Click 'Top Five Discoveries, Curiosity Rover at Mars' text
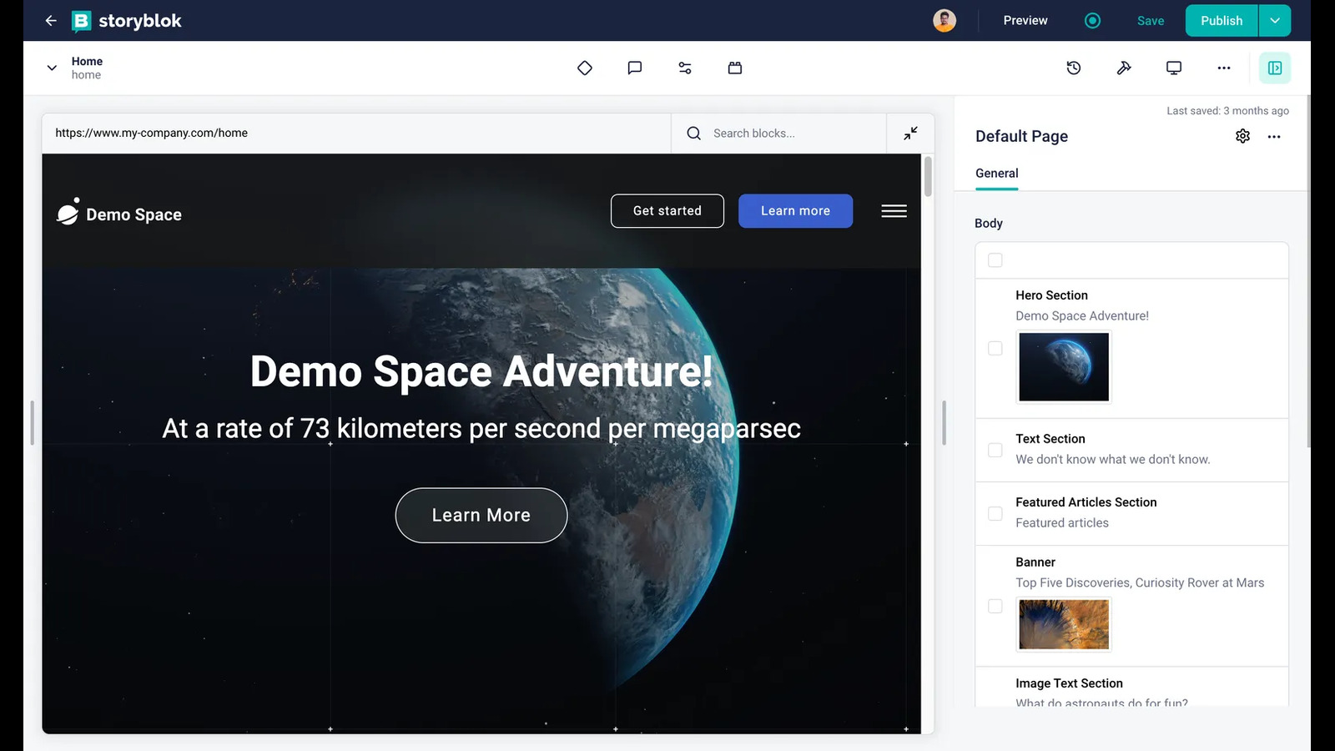The image size is (1335, 751). coord(1140,582)
